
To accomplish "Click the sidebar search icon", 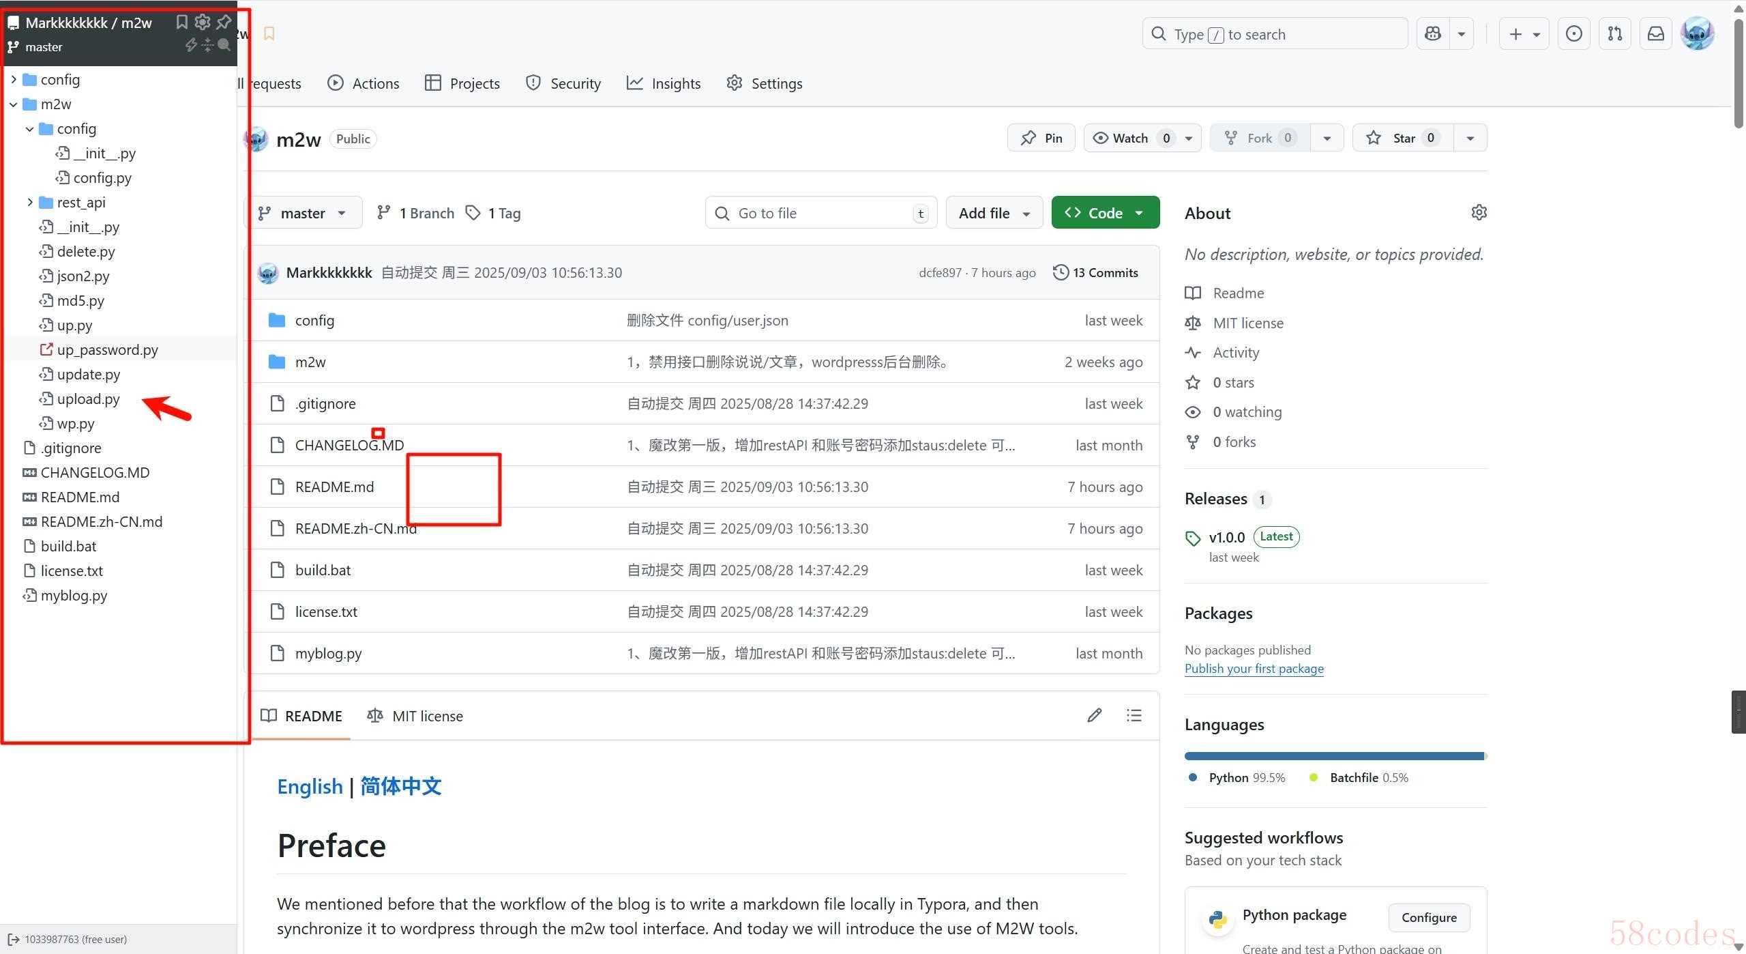I will (224, 45).
